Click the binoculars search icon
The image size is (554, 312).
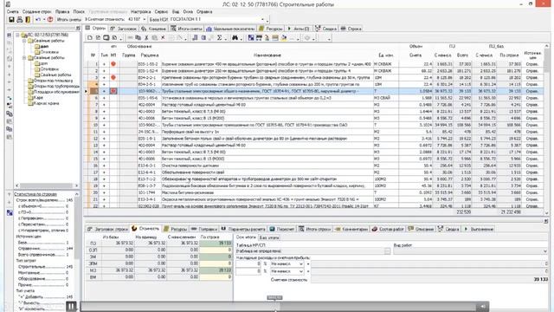(x=235, y=37)
